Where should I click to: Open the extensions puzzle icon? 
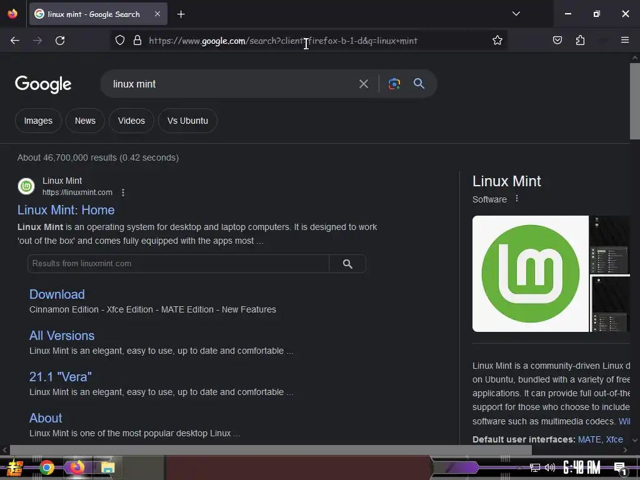click(580, 40)
